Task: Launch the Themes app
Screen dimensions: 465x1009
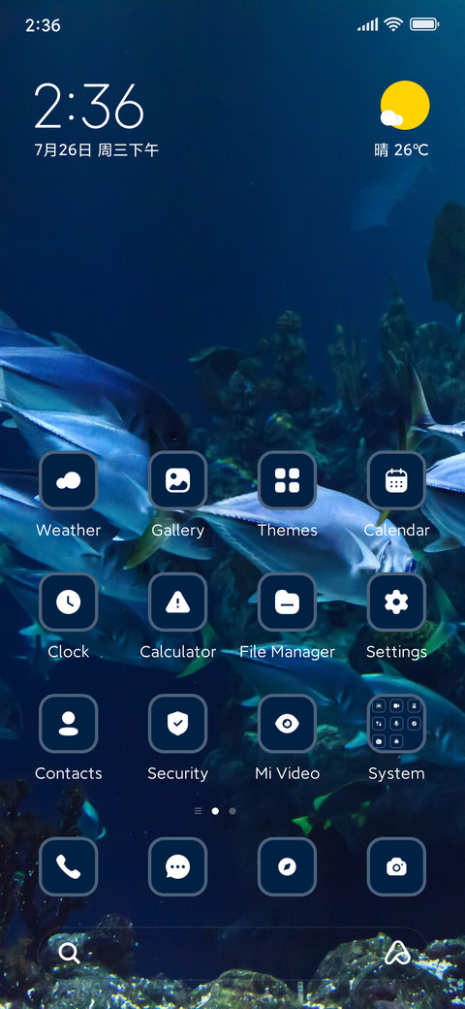Action: click(x=287, y=480)
